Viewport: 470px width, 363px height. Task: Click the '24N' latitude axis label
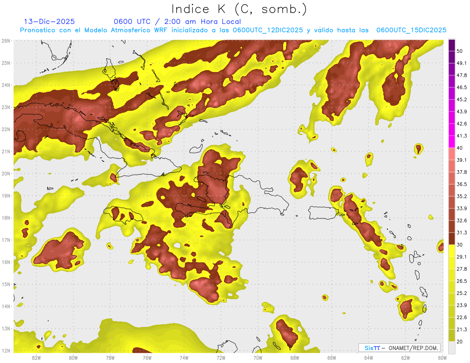(x=6, y=85)
